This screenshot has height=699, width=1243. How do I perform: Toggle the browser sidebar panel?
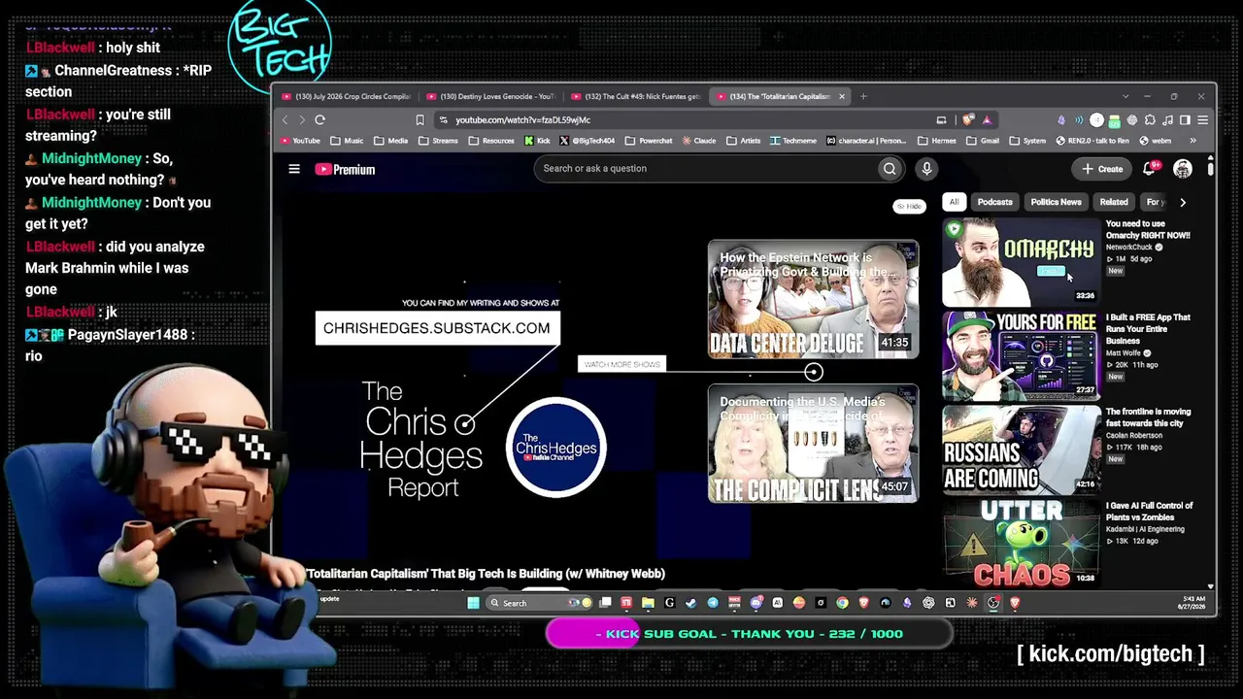[x=1185, y=119]
